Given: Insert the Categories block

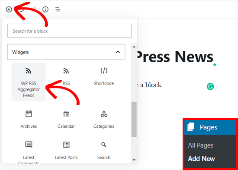Looking at the screenshot, I should (104, 119).
